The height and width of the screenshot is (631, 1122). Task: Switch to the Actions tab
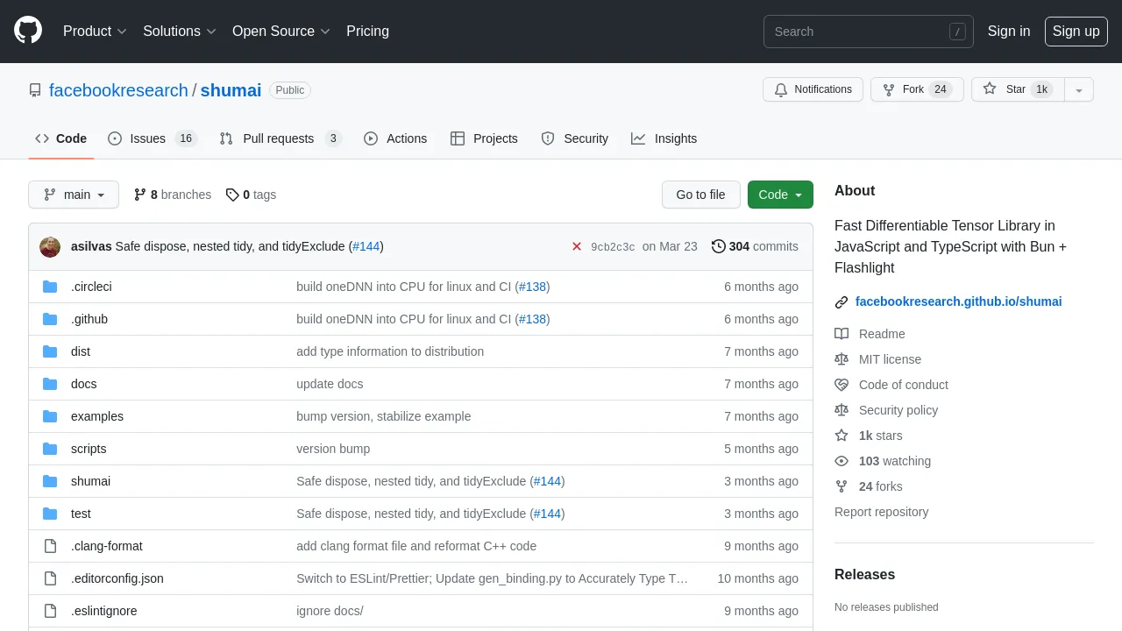click(x=395, y=138)
